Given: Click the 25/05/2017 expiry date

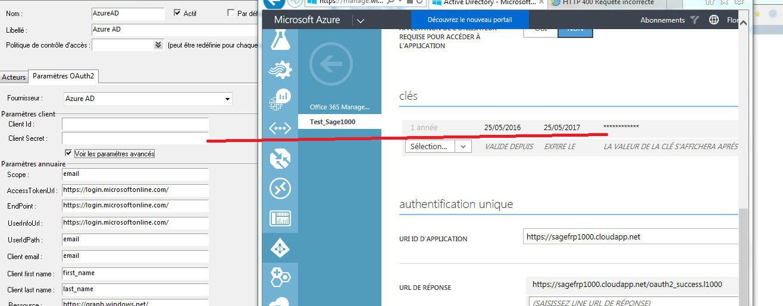Looking at the screenshot, I should point(562,127).
